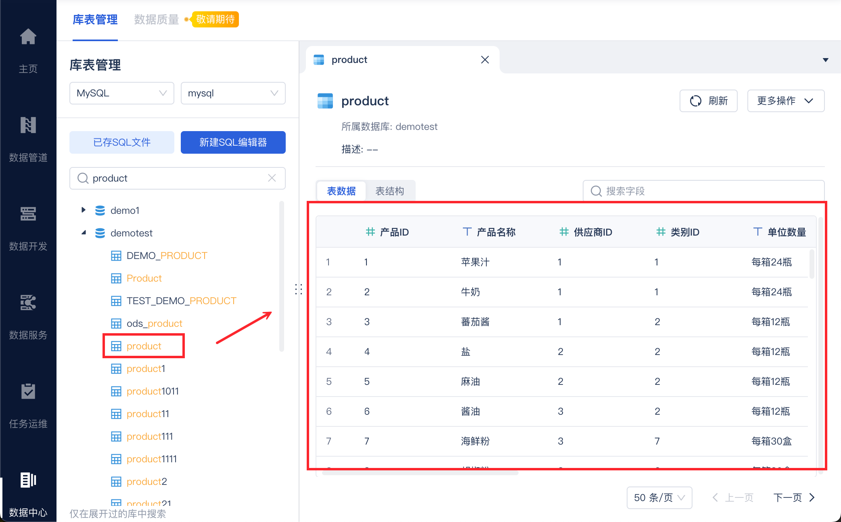Open the MySQL type dropdown
The height and width of the screenshot is (522, 841).
pyautogui.click(x=121, y=93)
